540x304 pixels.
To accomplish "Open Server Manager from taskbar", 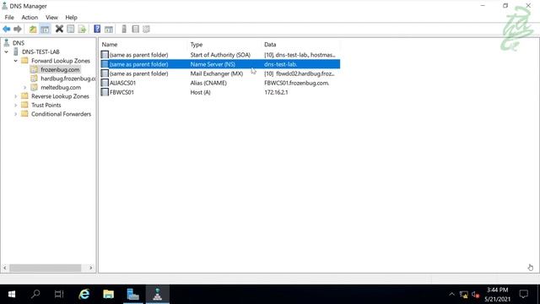I will click(133, 294).
